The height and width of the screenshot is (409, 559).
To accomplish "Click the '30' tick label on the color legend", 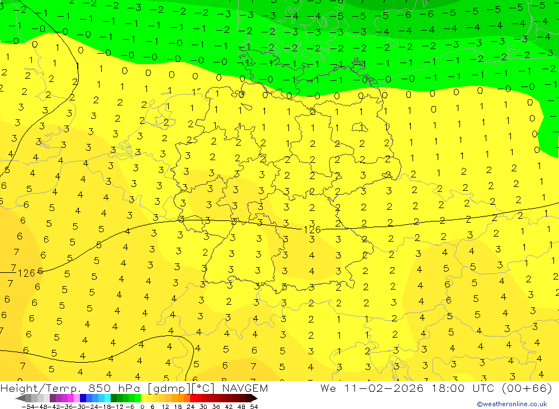I will [x=203, y=407].
